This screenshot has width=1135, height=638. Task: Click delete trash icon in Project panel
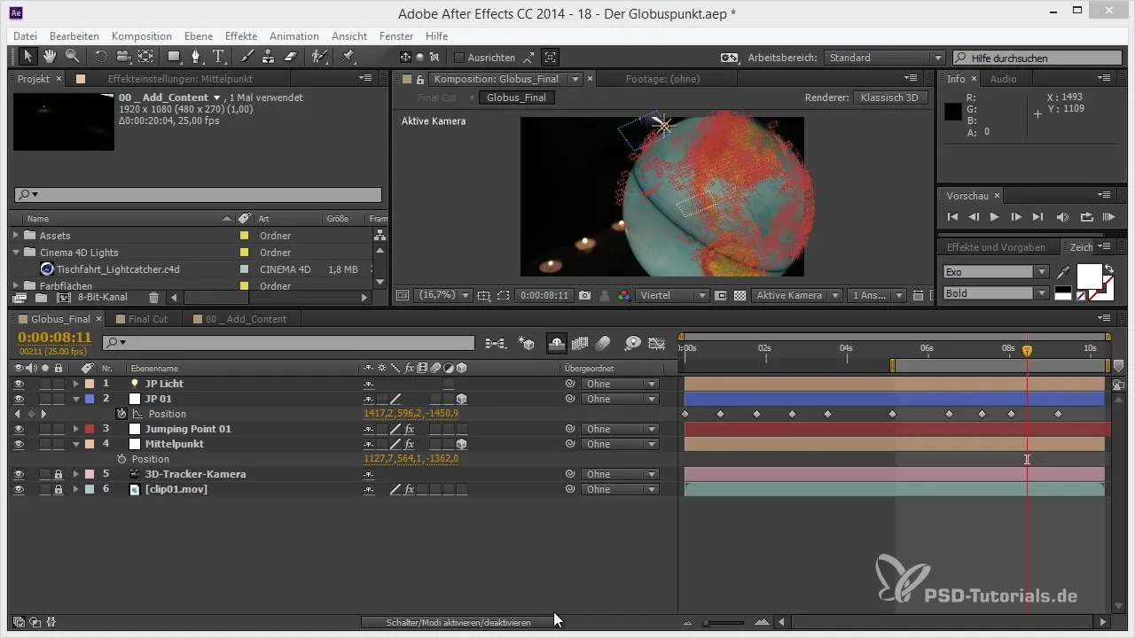(x=153, y=298)
